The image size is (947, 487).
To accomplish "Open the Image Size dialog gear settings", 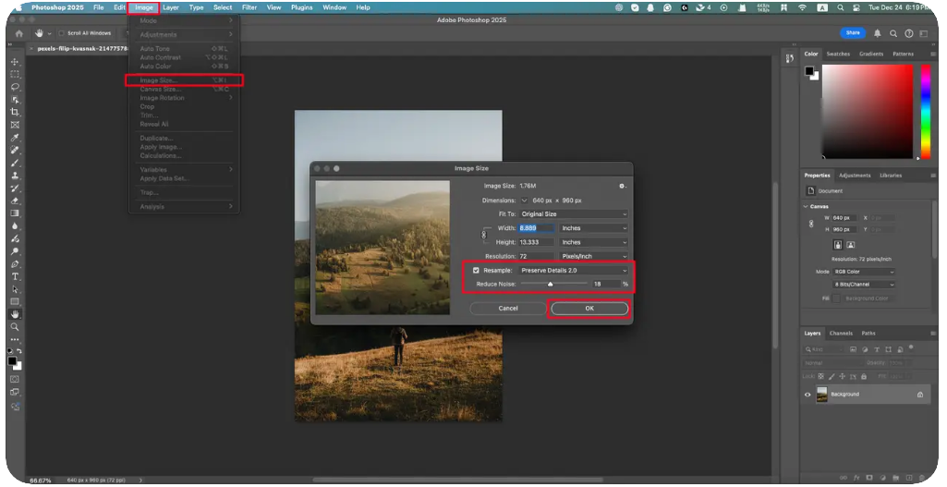I will (x=622, y=186).
